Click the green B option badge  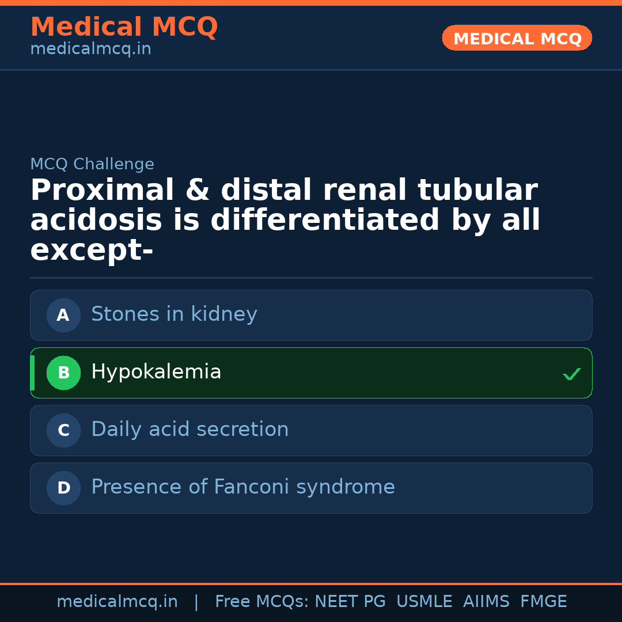click(x=63, y=373)
